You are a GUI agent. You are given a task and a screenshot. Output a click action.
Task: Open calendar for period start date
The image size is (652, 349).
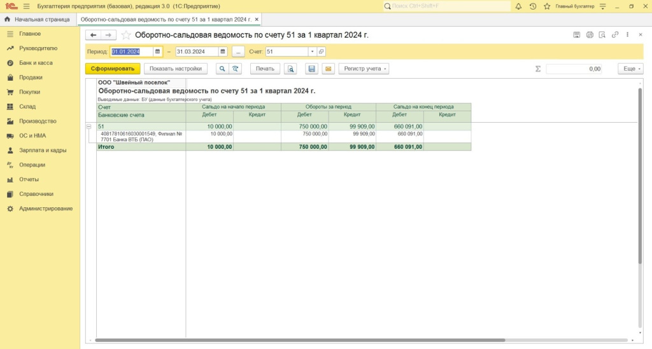(158, 51)
